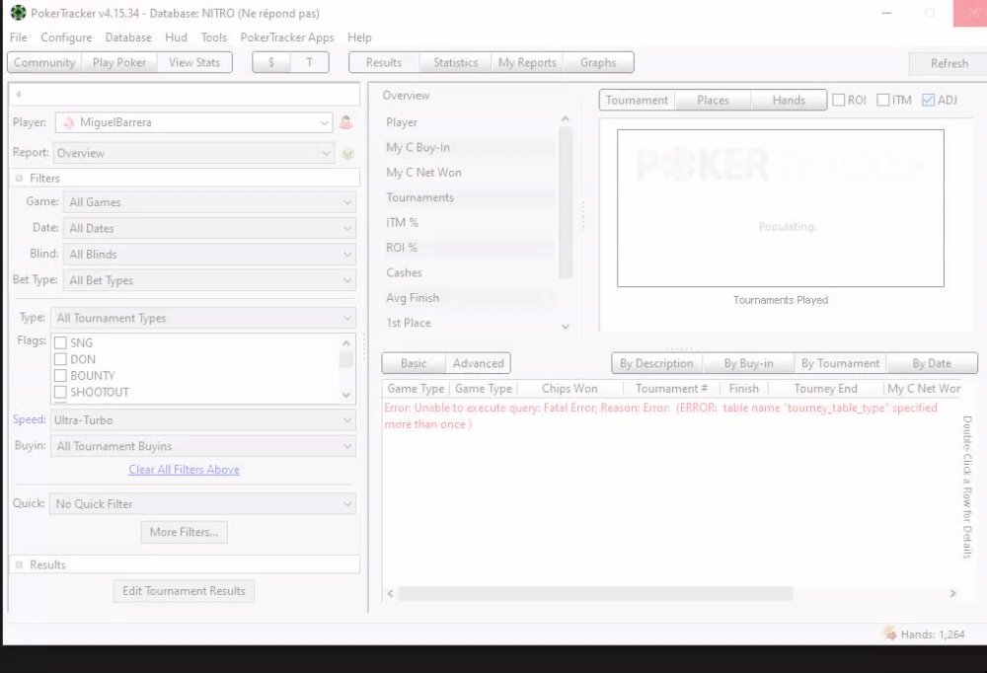Group results By Tournament
The image size is (987, 673).
(840, 363)
